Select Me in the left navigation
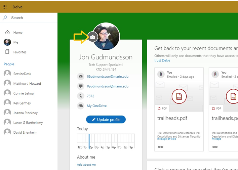 [15, 42]
